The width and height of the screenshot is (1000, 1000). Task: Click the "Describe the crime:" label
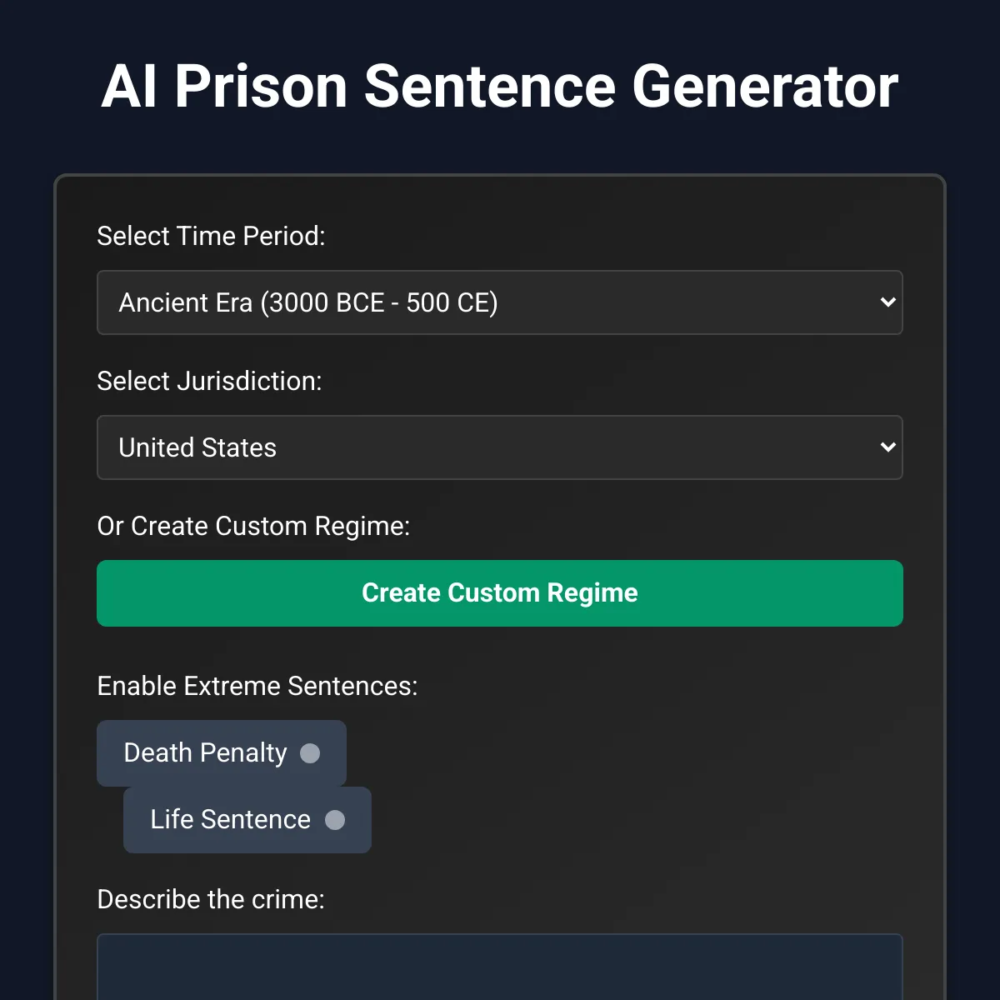click(211, 899)
